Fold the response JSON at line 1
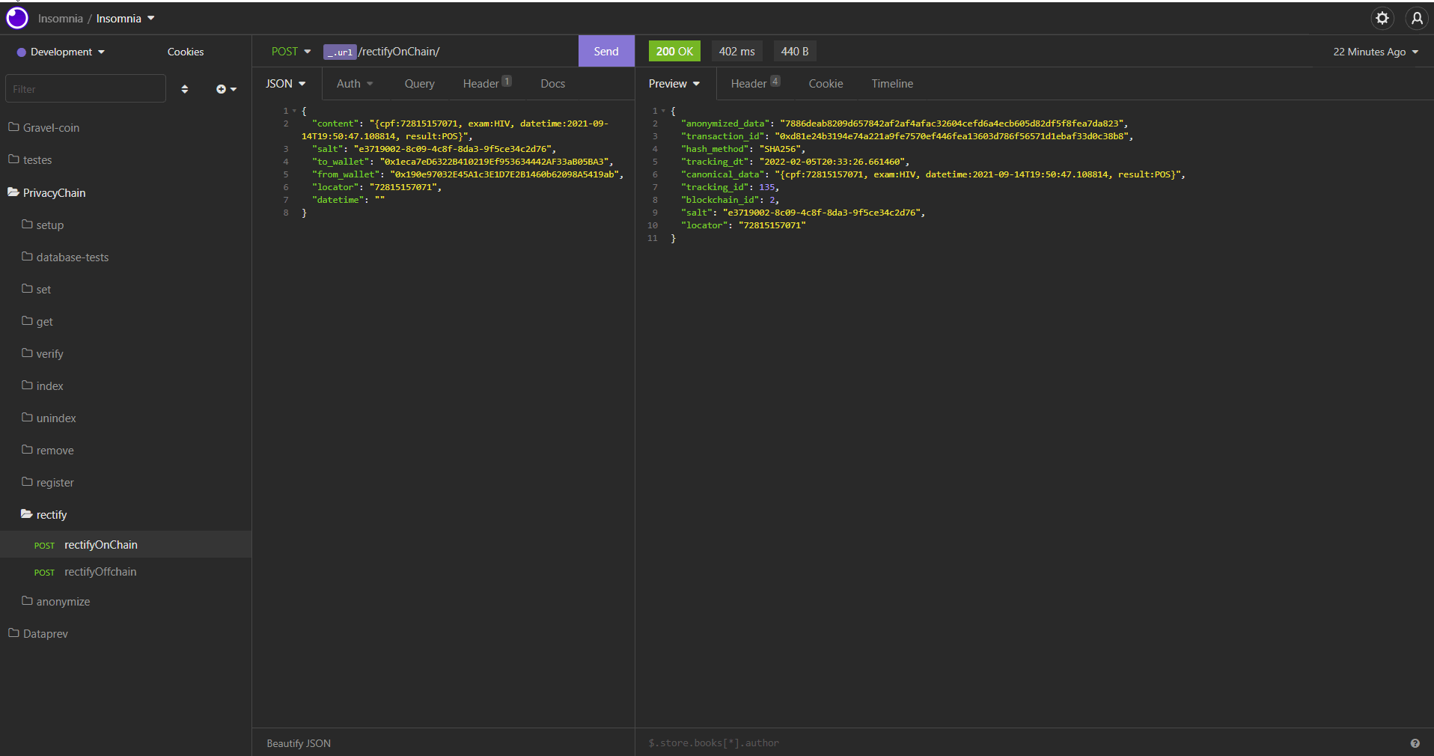 (663, 111)
